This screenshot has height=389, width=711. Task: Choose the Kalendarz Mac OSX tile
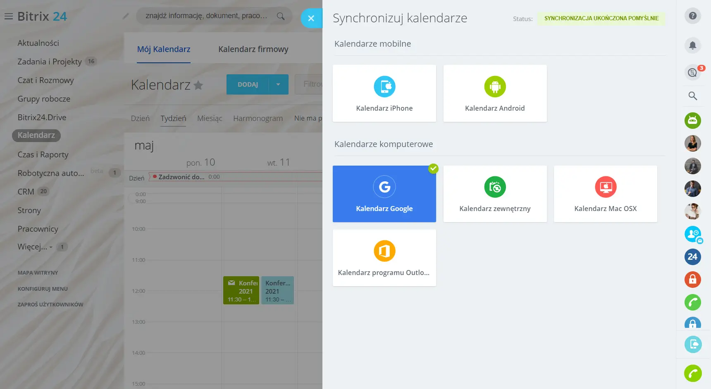[x=605, y=194]
